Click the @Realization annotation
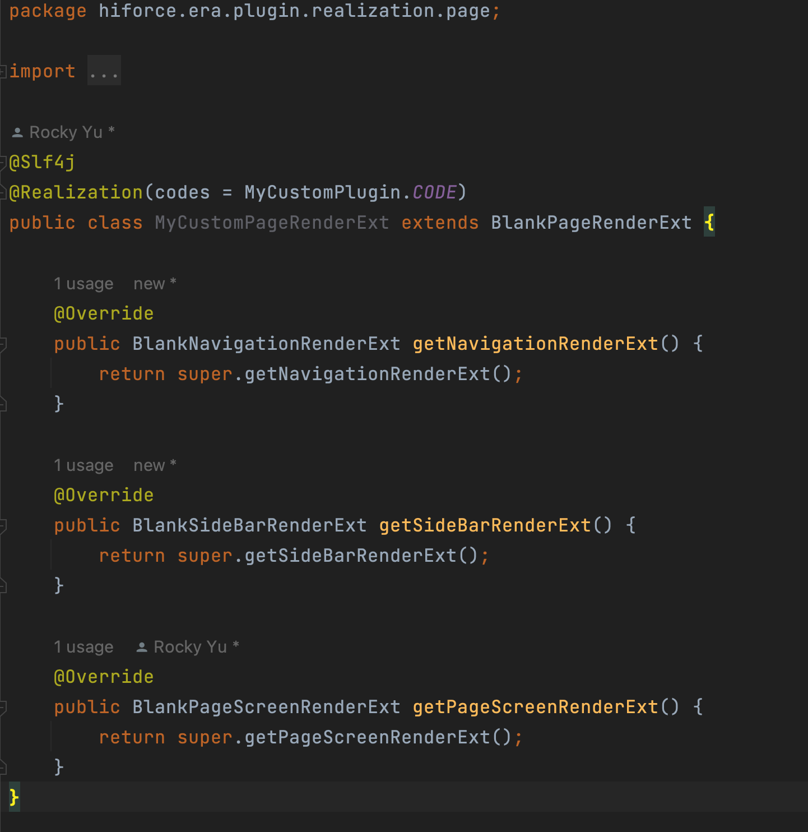 pyautogui.click(x=76, y=192)
